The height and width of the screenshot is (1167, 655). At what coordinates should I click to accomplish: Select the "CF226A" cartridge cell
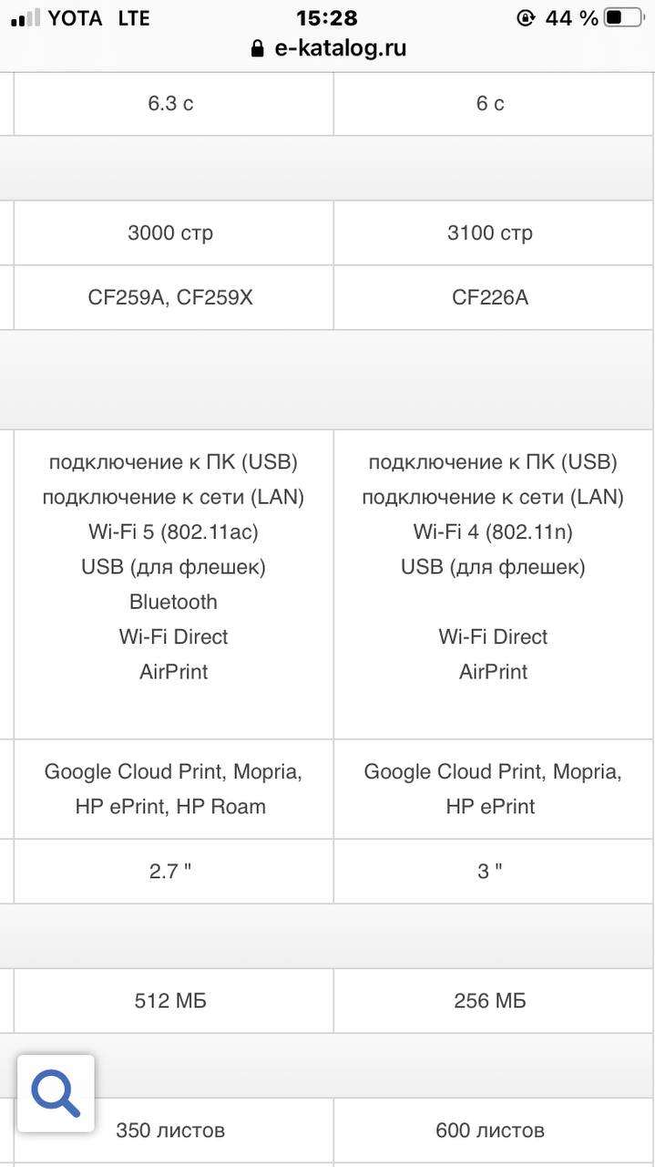click(x=490, y=297)
